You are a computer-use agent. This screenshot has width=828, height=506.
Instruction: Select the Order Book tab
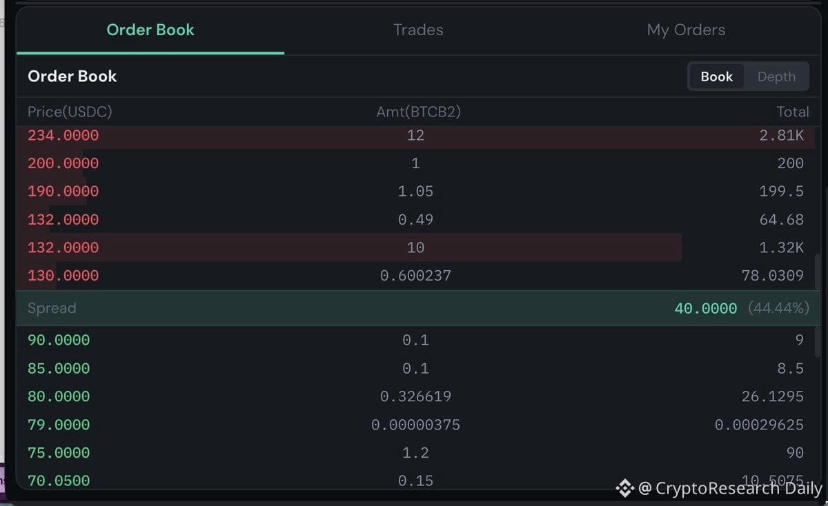click(x=150, y=30)
